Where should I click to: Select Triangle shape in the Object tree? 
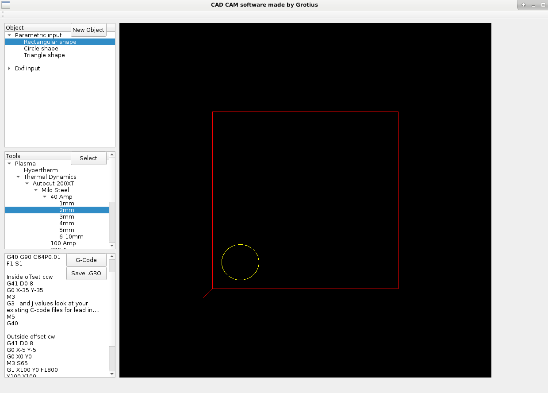(x=44, y=55)
